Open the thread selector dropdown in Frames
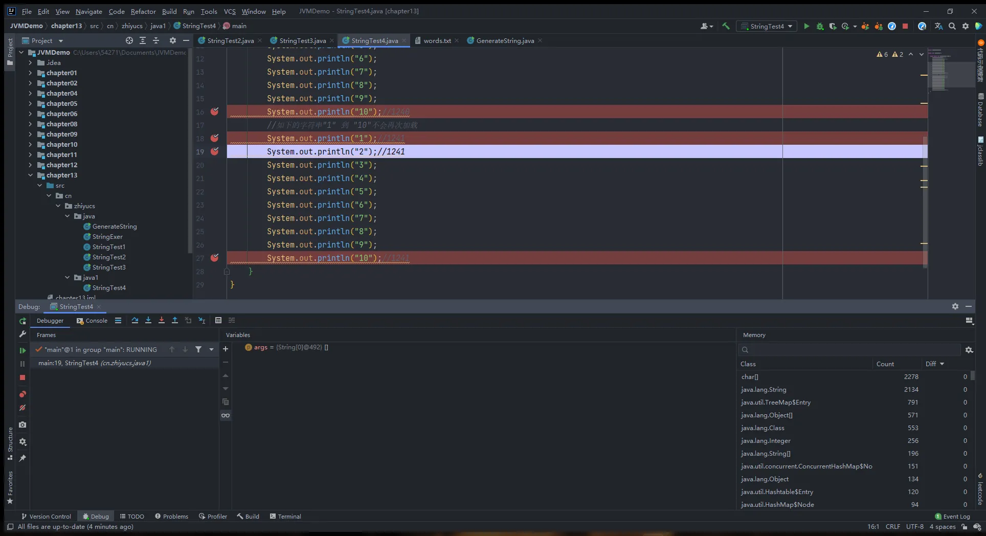The width and height of the screenshot is (986, 536). click(x=211, y=349)
